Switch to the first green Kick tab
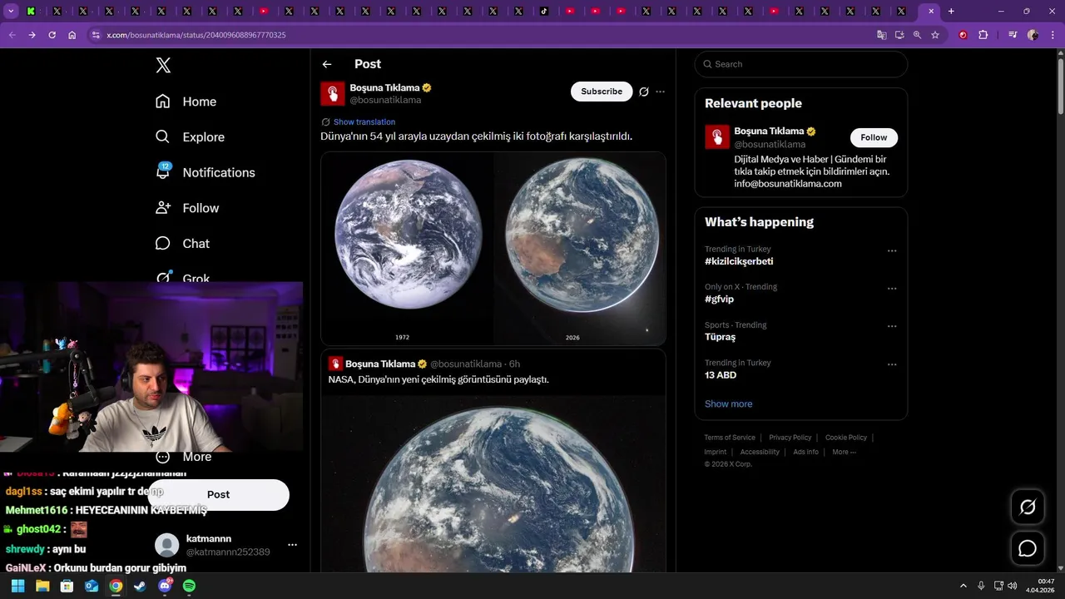Viewport: 1065px width, 599px height. click(31, 12)
